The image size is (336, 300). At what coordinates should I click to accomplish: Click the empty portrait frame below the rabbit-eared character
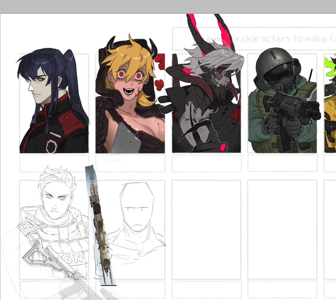tap(207, 230)
